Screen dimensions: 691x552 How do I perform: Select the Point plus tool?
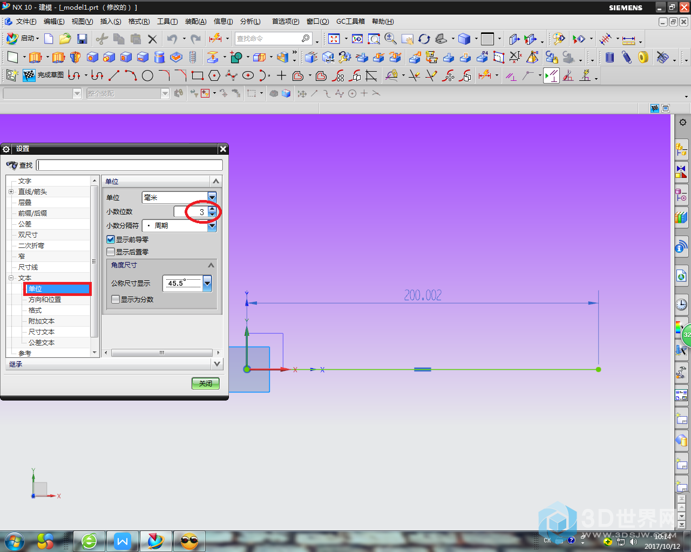tap(281, 75)
